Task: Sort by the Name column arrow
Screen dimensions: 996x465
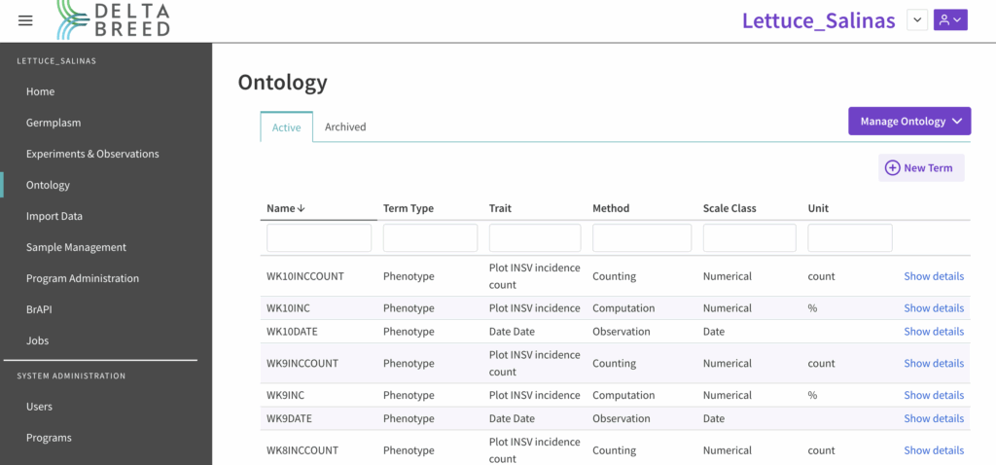Action: tap(302, 208)
